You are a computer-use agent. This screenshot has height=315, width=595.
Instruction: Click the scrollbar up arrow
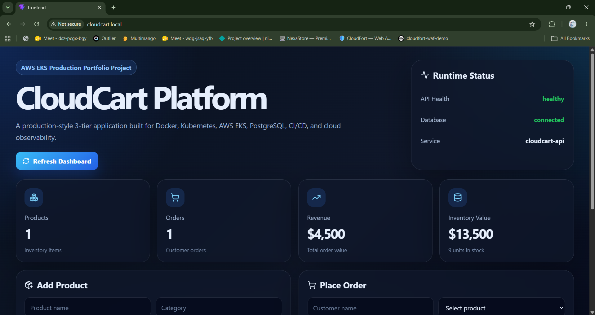click(592, 50)
